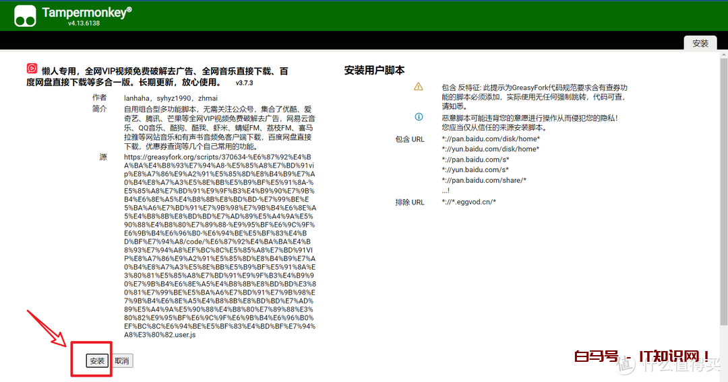
Task: Click the author name lanhaha
Action: tap(138, 98)
